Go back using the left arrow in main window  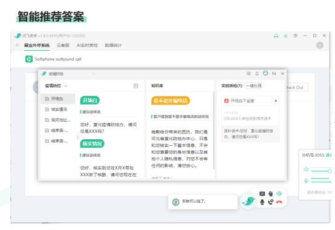[18, 45]
